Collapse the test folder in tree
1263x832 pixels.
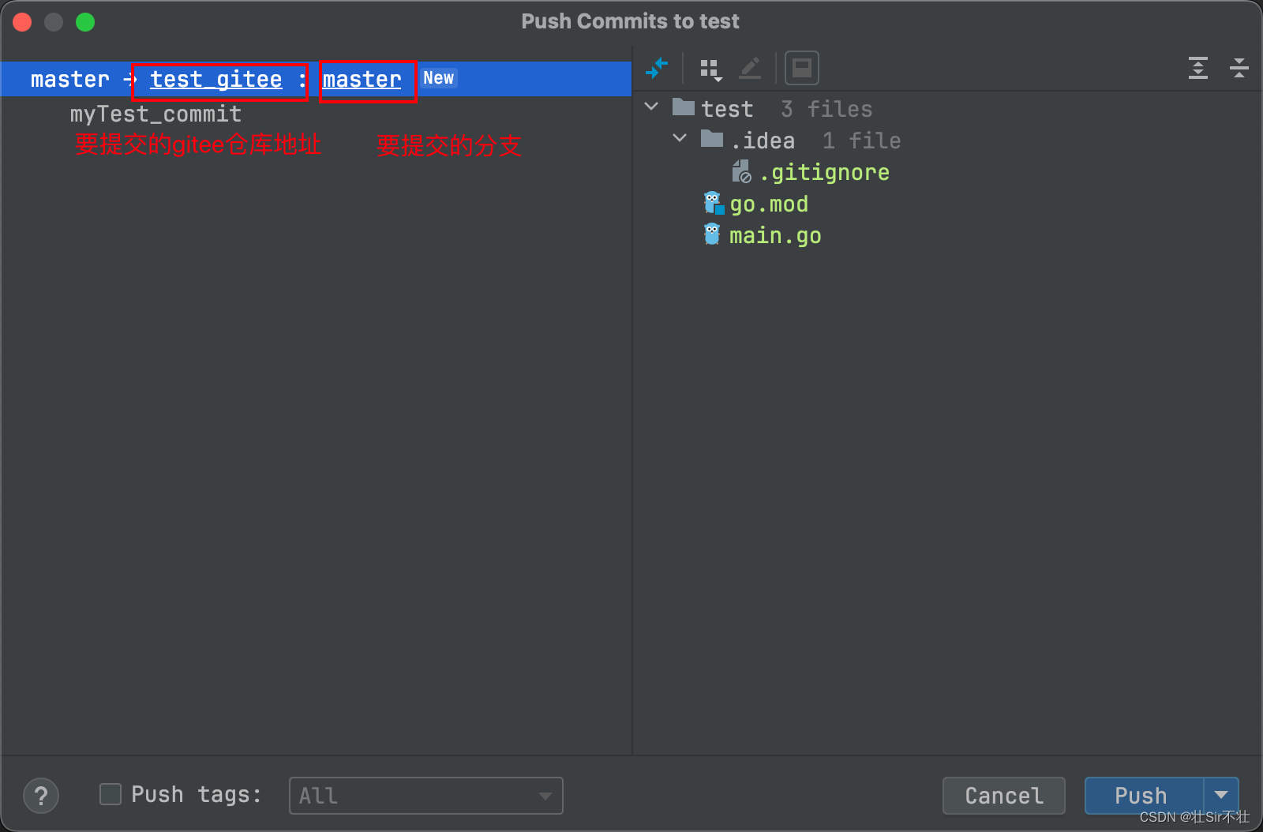pos(650,107)
